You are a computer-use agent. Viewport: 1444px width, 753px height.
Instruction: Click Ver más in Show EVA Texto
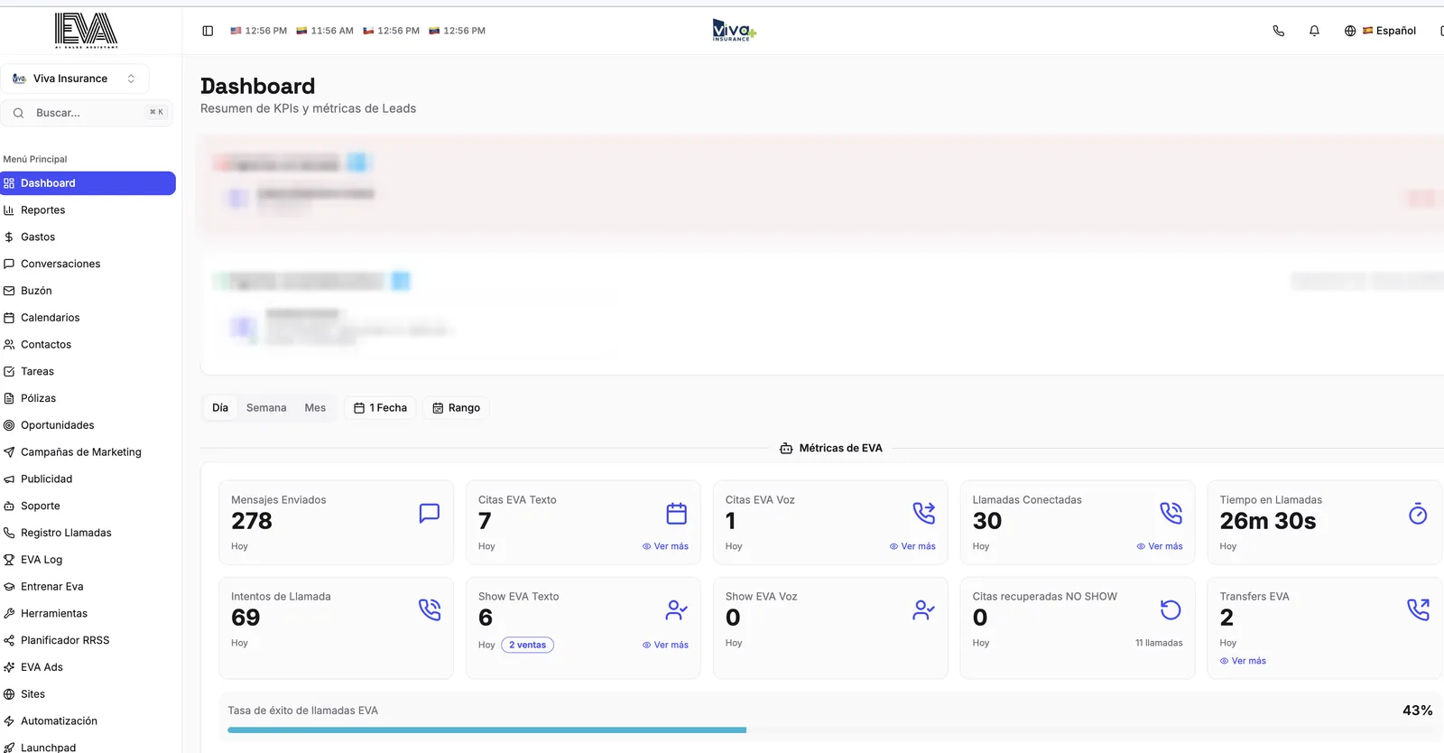(x=665, y=645)
